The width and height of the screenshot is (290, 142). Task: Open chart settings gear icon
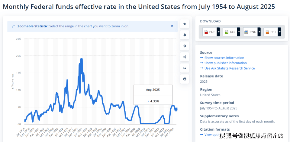pos(185,46)
